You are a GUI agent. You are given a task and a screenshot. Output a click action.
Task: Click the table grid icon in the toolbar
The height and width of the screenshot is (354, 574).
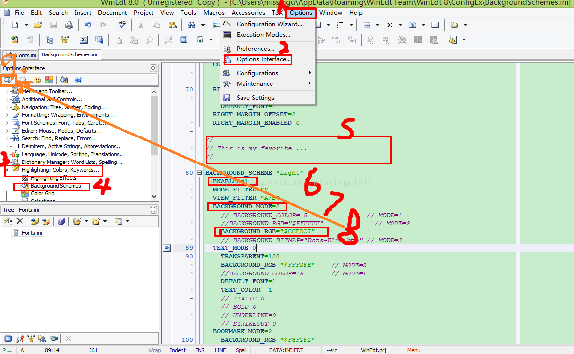(x=366, y=25)
